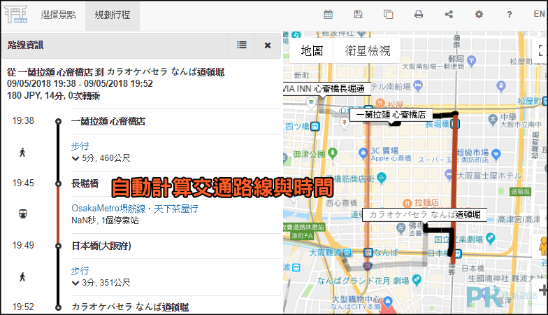This screenshot has height=315, width=548.
Task: Click the copy itinerary icon
Action: 389,14
